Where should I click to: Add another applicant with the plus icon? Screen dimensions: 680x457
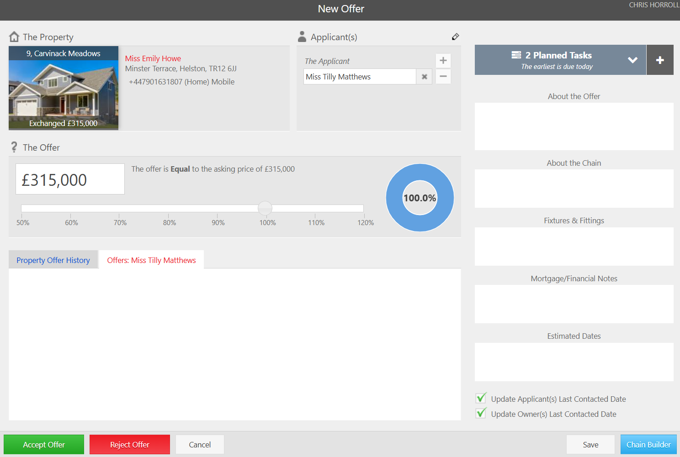443,60
